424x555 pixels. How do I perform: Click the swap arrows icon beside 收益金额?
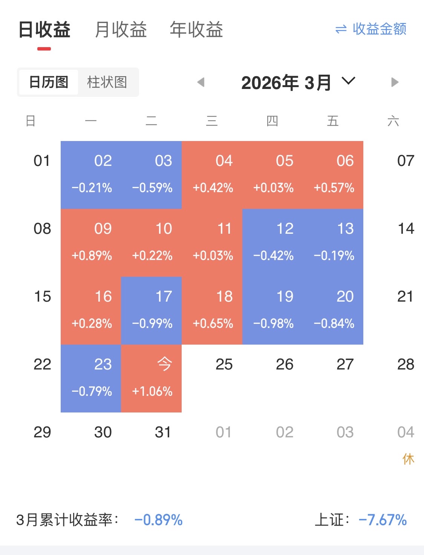[341, 29]
